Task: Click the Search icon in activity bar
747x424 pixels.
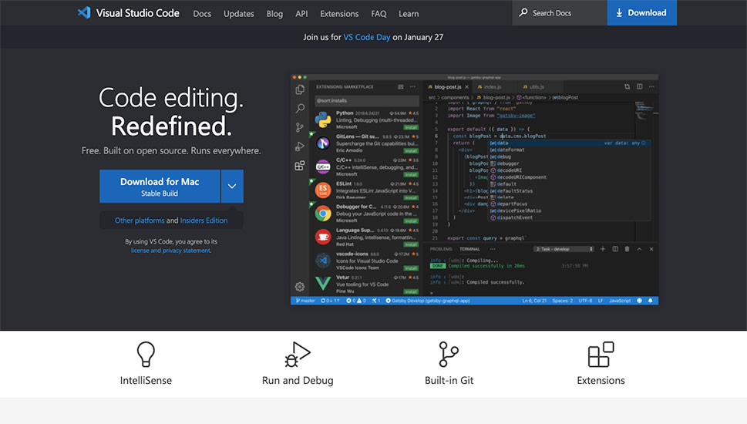Action: point(300,109)
